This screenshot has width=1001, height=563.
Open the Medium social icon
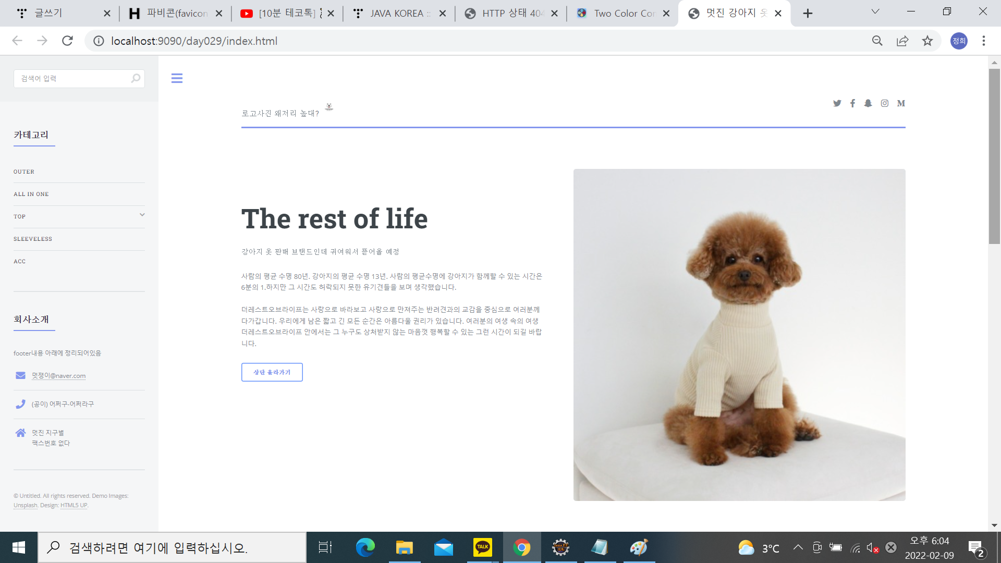901,103
